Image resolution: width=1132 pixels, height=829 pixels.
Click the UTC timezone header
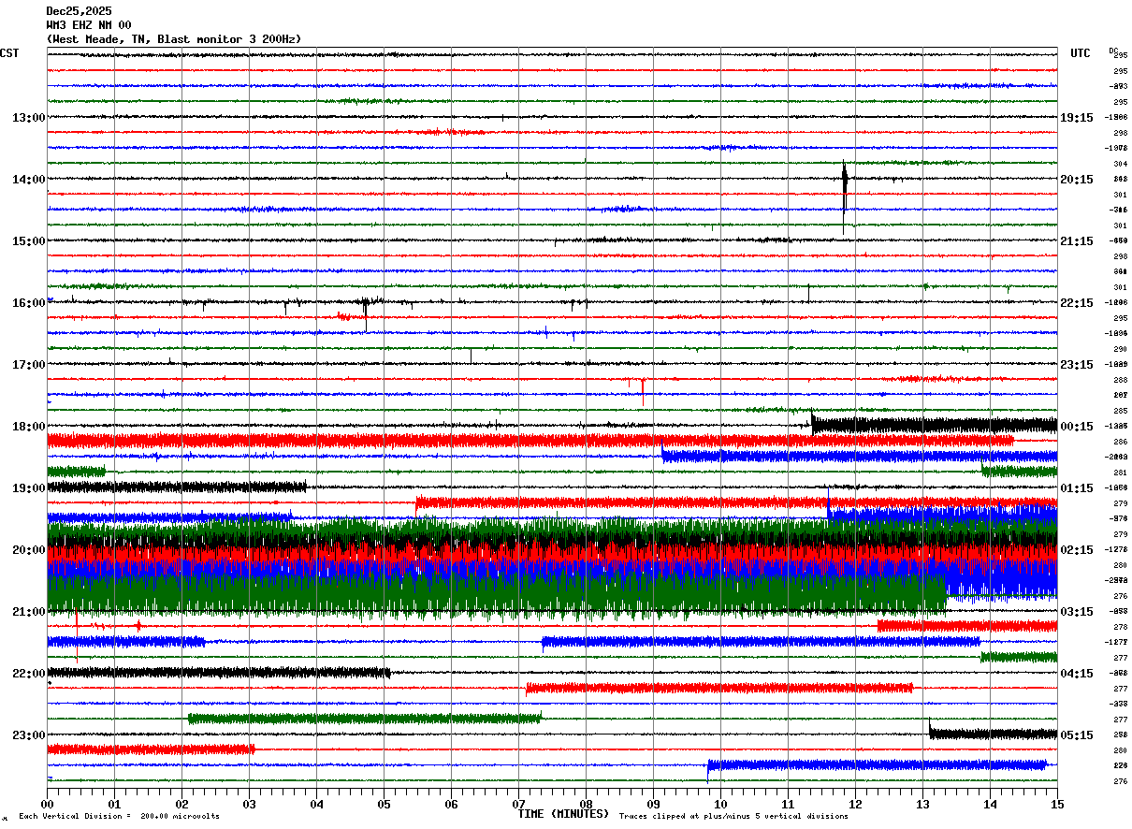click(x=1081, y=53)
